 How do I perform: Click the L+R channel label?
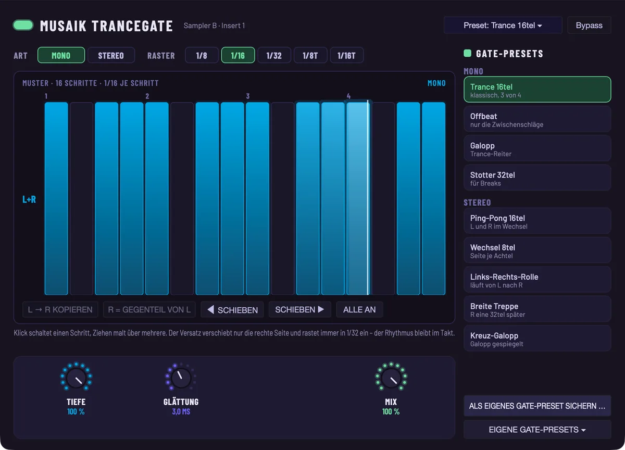pos(29,199)
